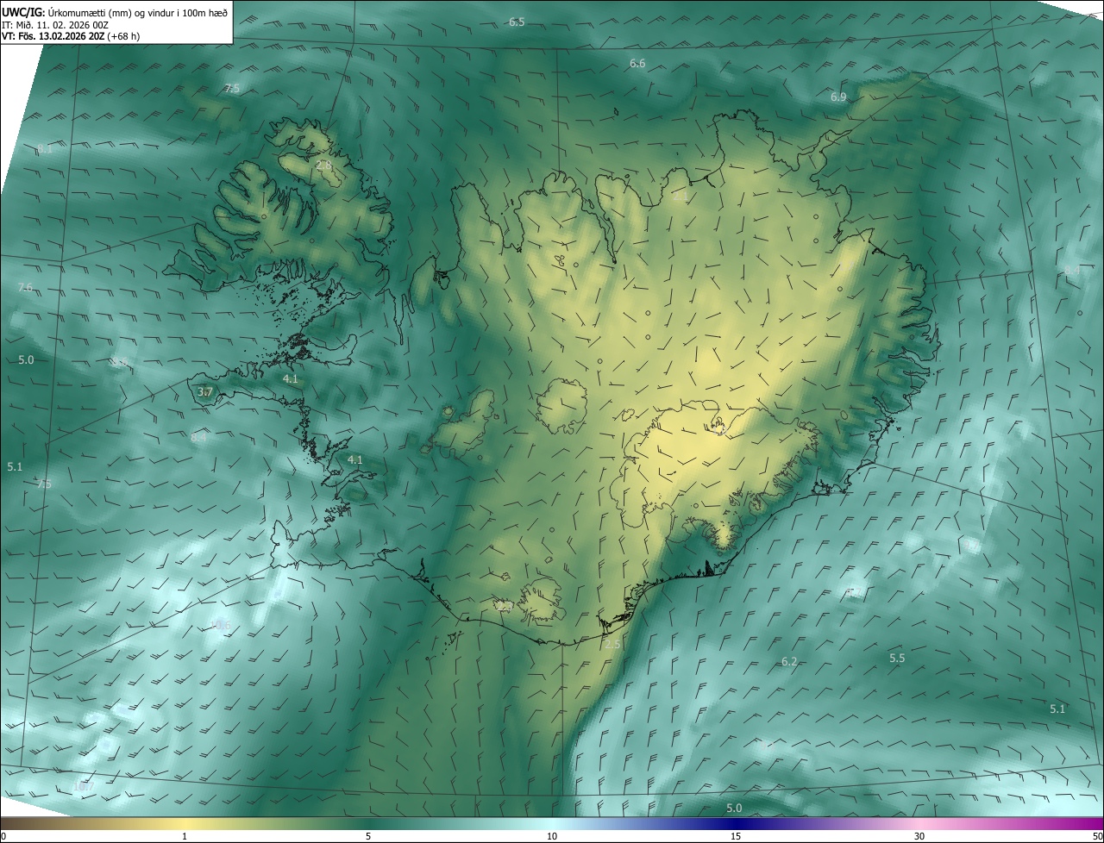The image size is (1104, 843).
Task: Click the 'VT: Fös. 13.02.2026 20Z' line
Action: coord(71,36)
